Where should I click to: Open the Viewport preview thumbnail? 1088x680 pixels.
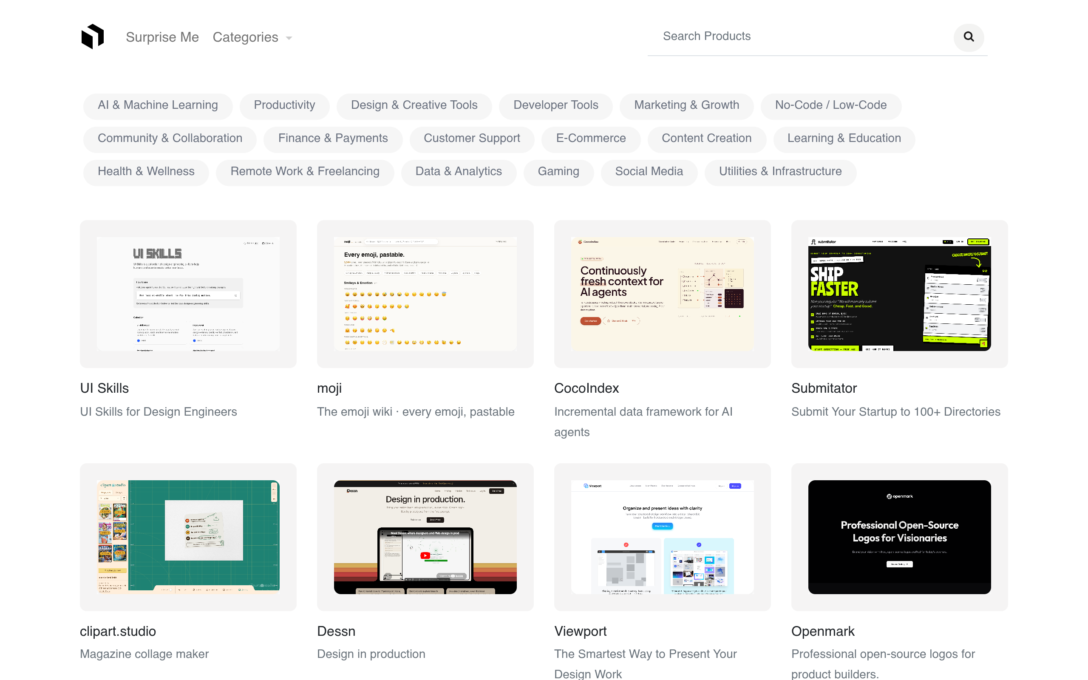pyautogui.click(x=662, y=537)
